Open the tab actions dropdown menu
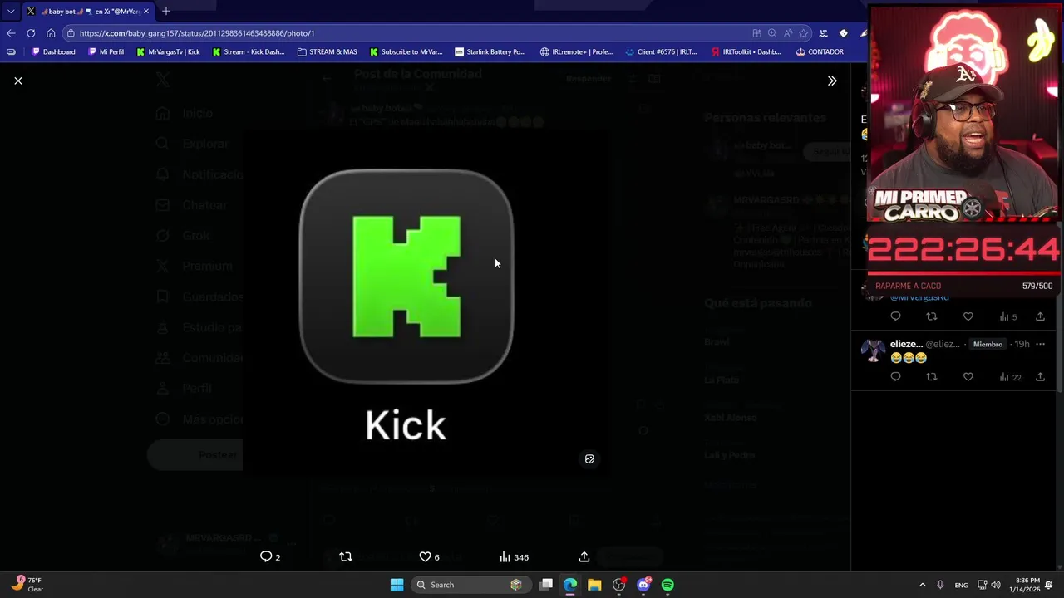 11,12
